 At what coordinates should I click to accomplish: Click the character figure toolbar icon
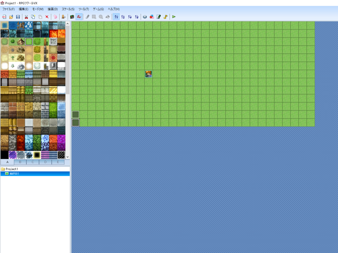(x=64, y=17)
